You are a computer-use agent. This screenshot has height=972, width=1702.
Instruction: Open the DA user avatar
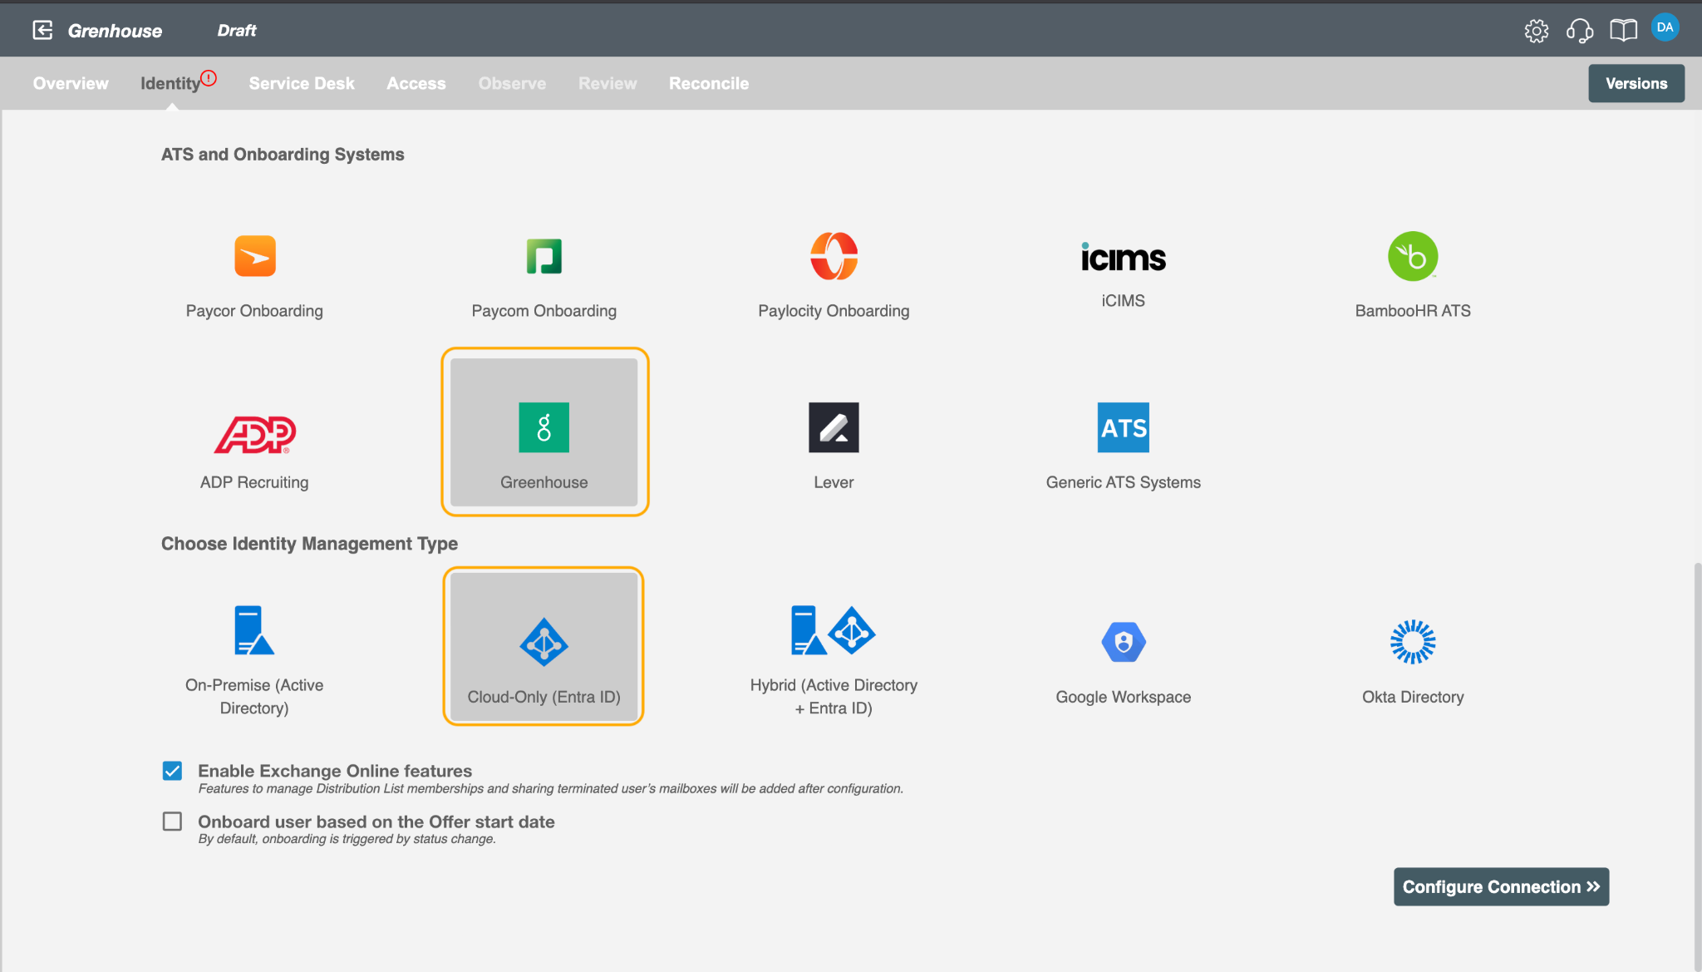click(1665, 27)
